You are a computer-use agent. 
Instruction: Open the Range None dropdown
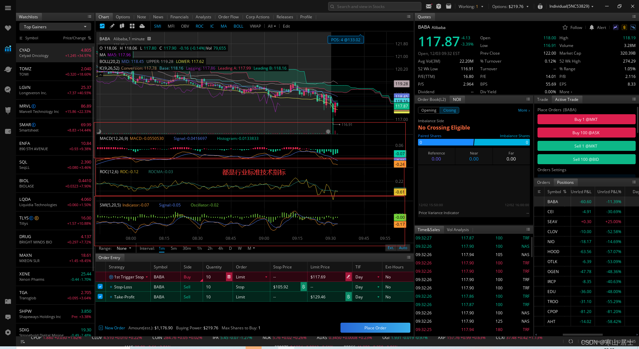(124, 248)
